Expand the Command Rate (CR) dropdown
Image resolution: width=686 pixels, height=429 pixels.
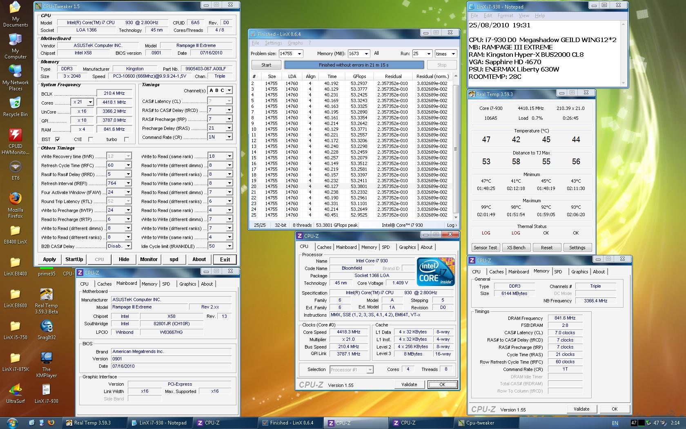[229, 137]
